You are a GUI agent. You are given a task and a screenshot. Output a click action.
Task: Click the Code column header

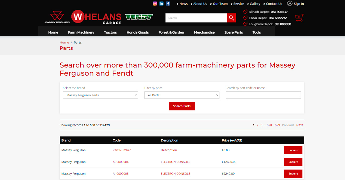(x=116, y=140)
